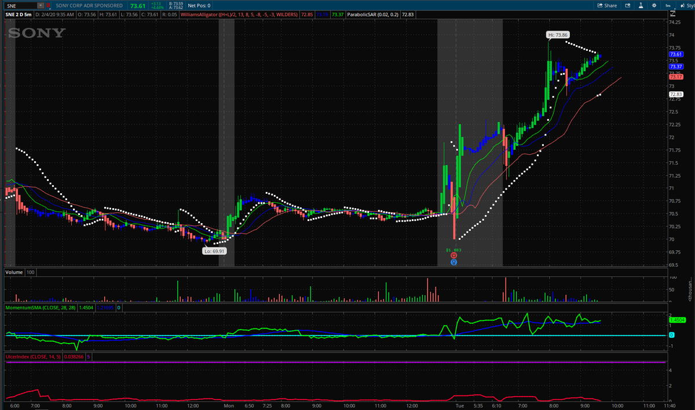Open the 5m timeframe selector
Screen dimensions: 695x410
click(668, 6)
